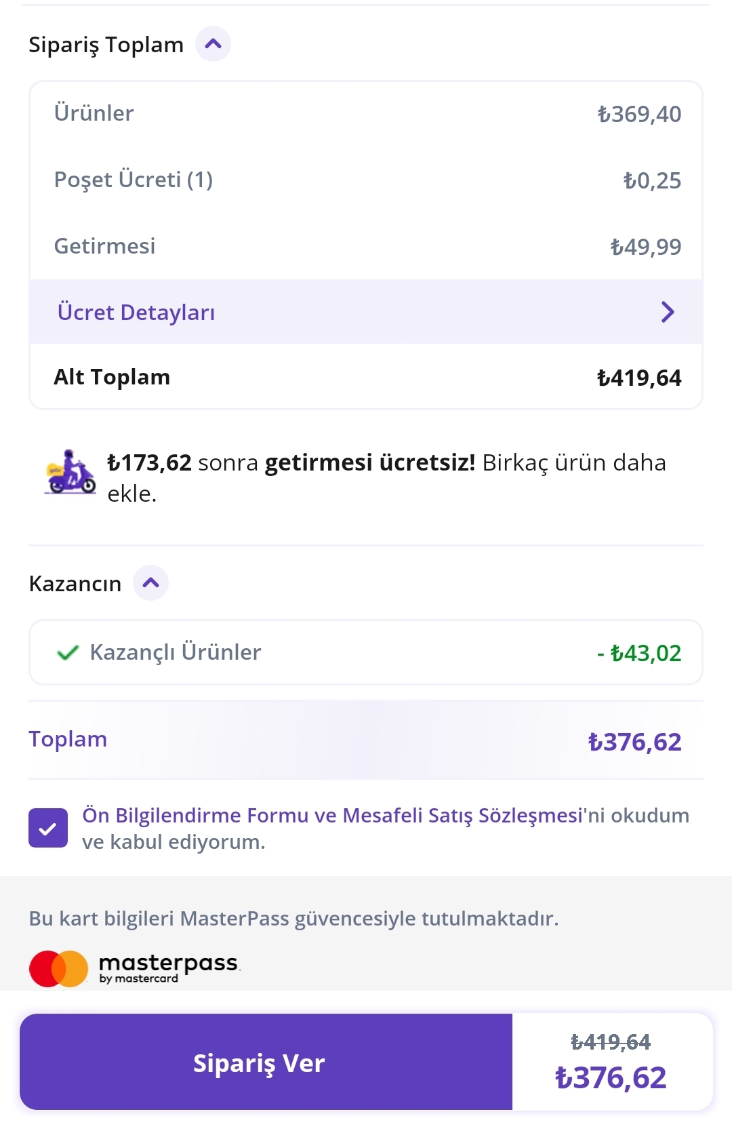Image resolution: width=732 pixels, height=1133 pixels.
Task: Tap the Kazancın heading
Action: point(75,584)
